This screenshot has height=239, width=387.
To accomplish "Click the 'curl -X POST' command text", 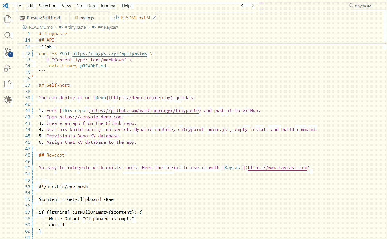I will [54, 53].
